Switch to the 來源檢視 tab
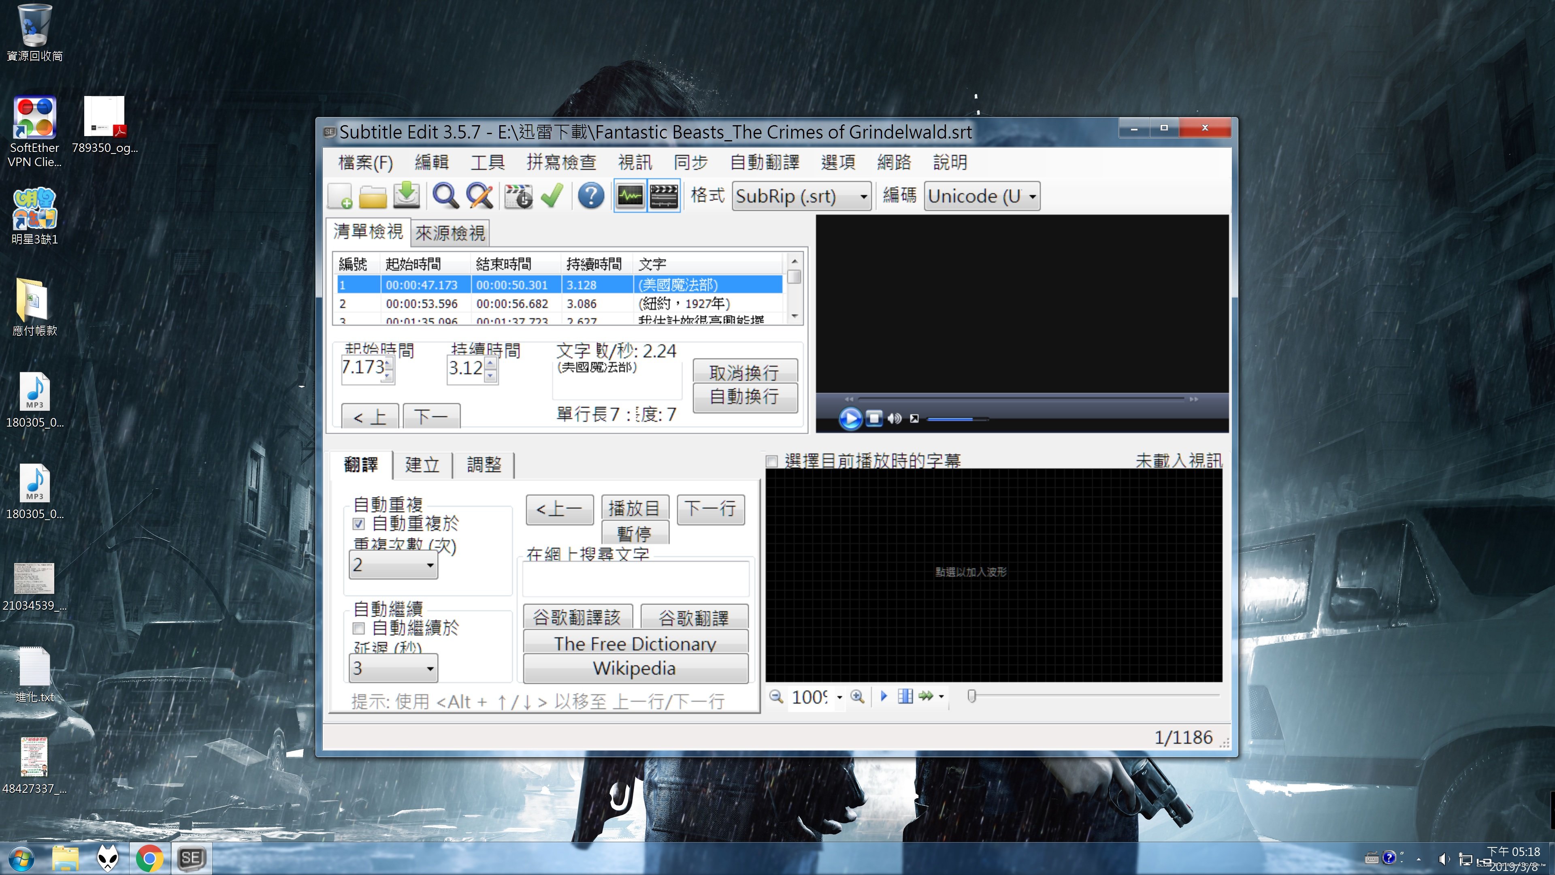This screenshot has height=875, width=1555. pos(450,233)
